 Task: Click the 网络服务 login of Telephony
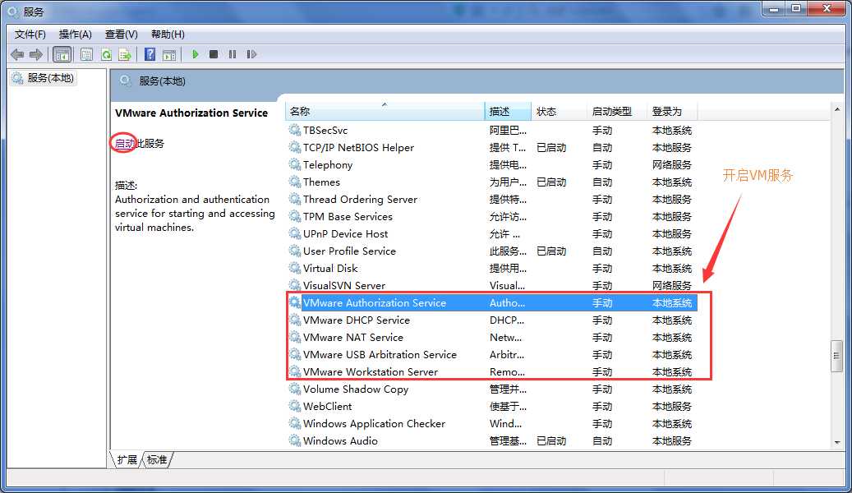click(x=671, y=164)
